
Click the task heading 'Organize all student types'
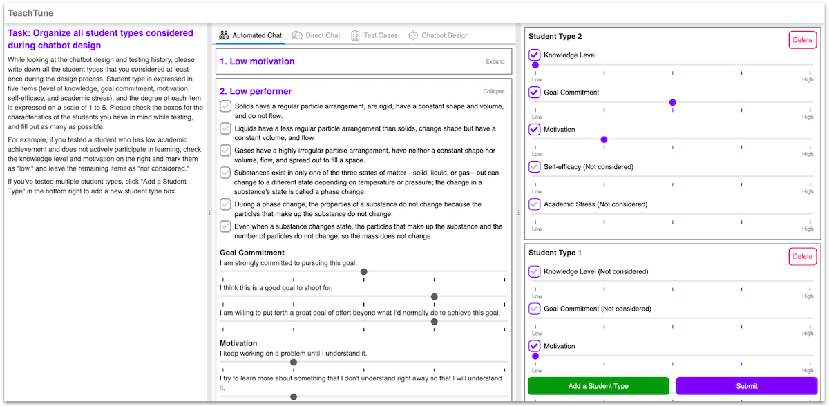click(100, 39)
